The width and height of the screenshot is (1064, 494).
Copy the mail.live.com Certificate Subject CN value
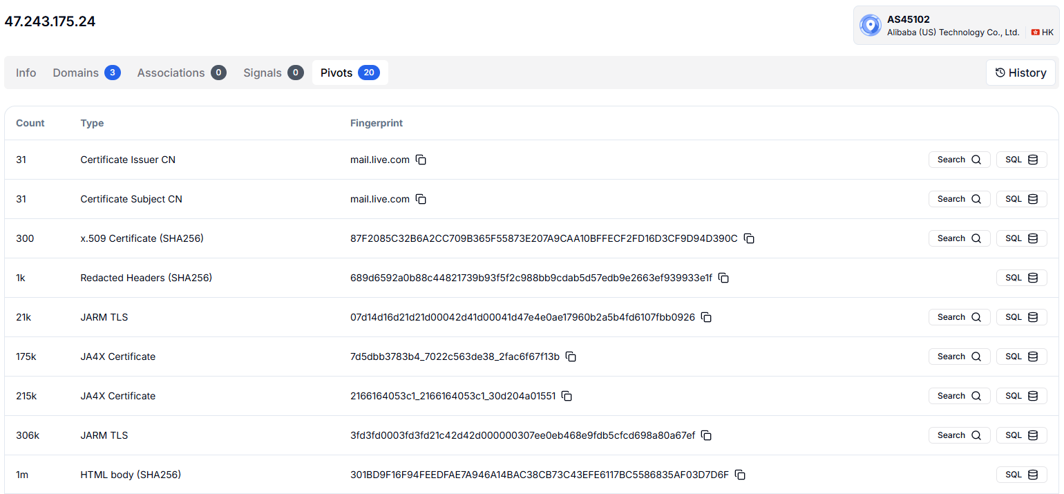[421, 199]
